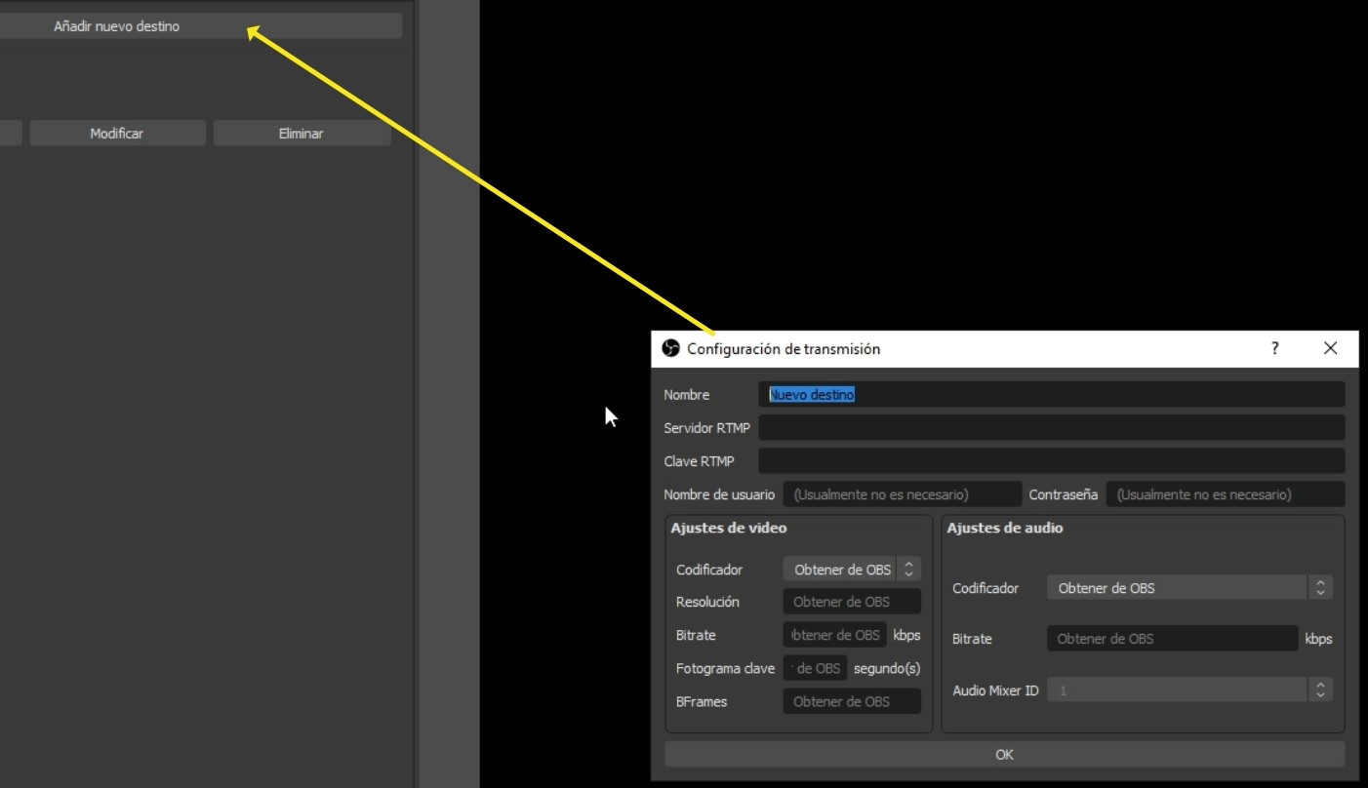The width and height of the screenshot is (1368, 788).
Task: Click the OBS logo in dialog title bar
Action: [x=672, y=348]
